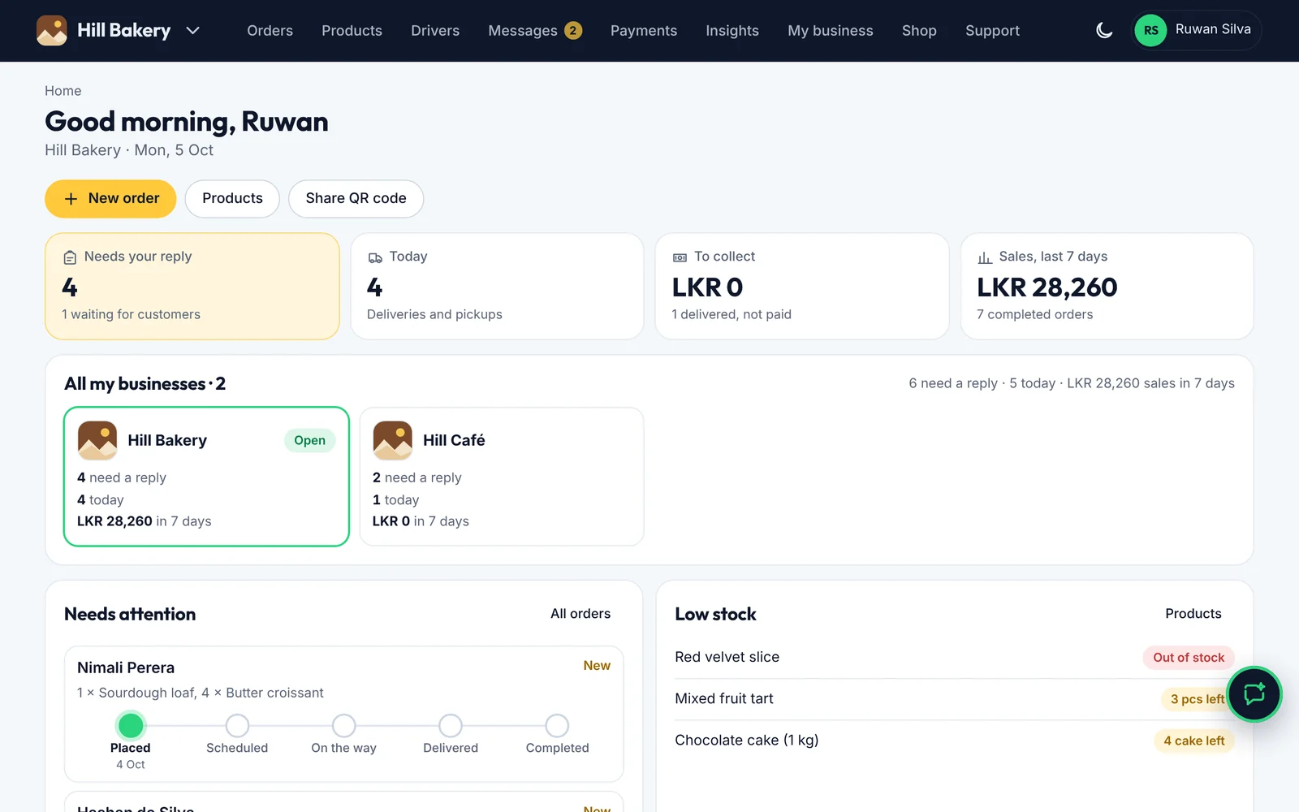Screen dimensions: 1299x812
Task: Click the Hill Bakery logo icon
Action: click(52, 31)
